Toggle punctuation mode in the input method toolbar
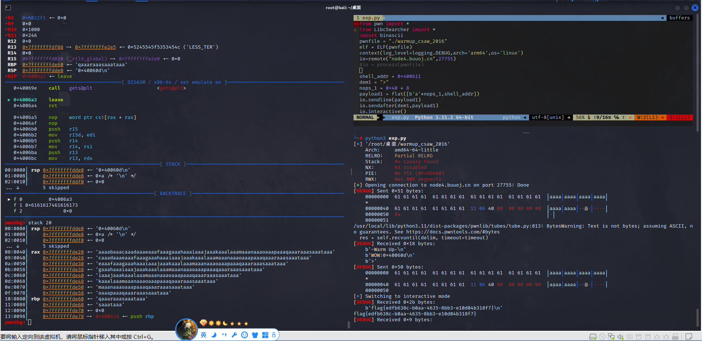 point(224,335)
